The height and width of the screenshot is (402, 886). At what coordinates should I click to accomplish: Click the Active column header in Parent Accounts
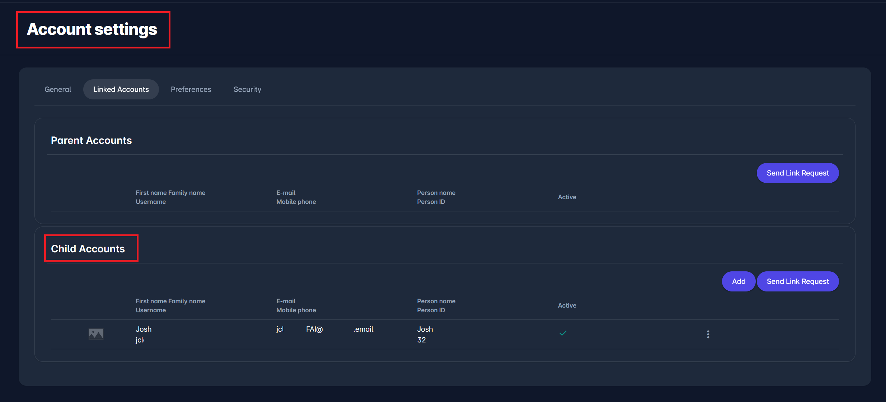click(567, 197)
